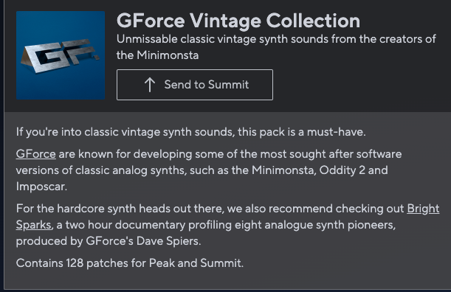Click 'eight analogue synth pioneers' text
The width and height of the screenshot is (451, 292).
pos(315,225)
